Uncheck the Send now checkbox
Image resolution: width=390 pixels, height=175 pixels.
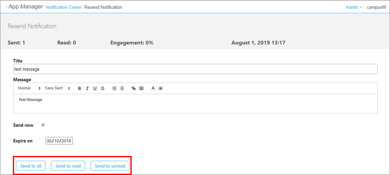coord(43,125)
